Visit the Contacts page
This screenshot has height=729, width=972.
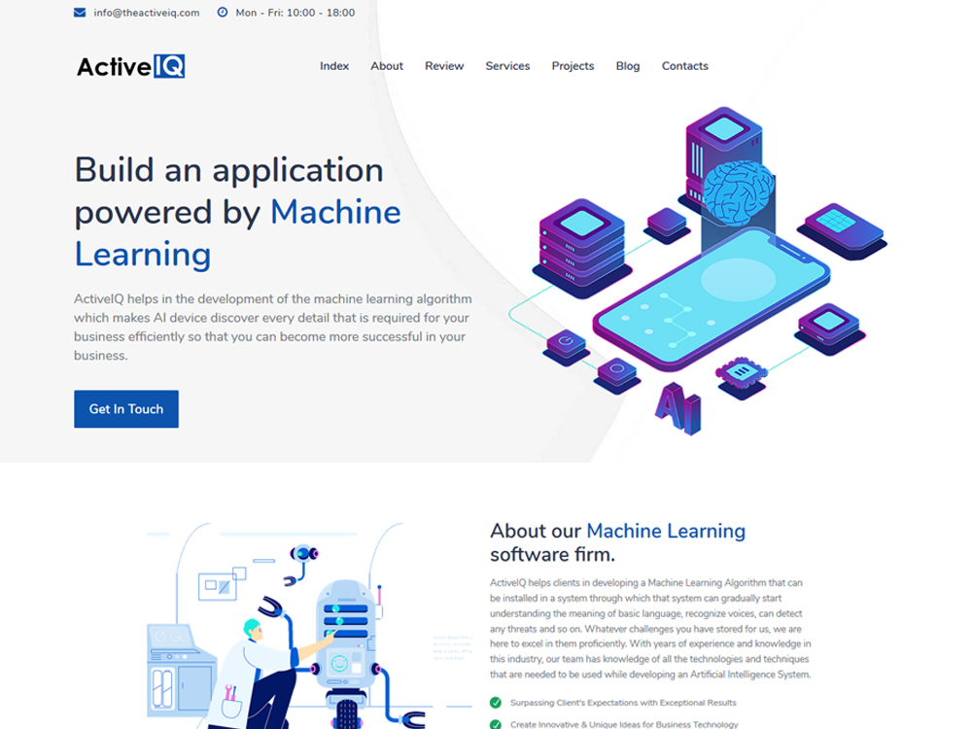(x=684, y=66)
